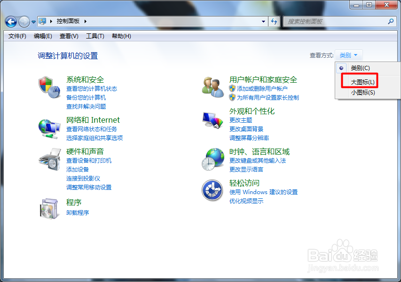401x282 pixels.
Task: Click 查看网络状态和任务 link
Action: [92, 129]
